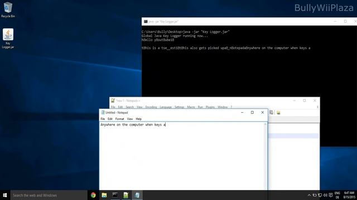Click the volume speaker tray icon
This screenshot has height=200, width=357.
tap(325, 195)
